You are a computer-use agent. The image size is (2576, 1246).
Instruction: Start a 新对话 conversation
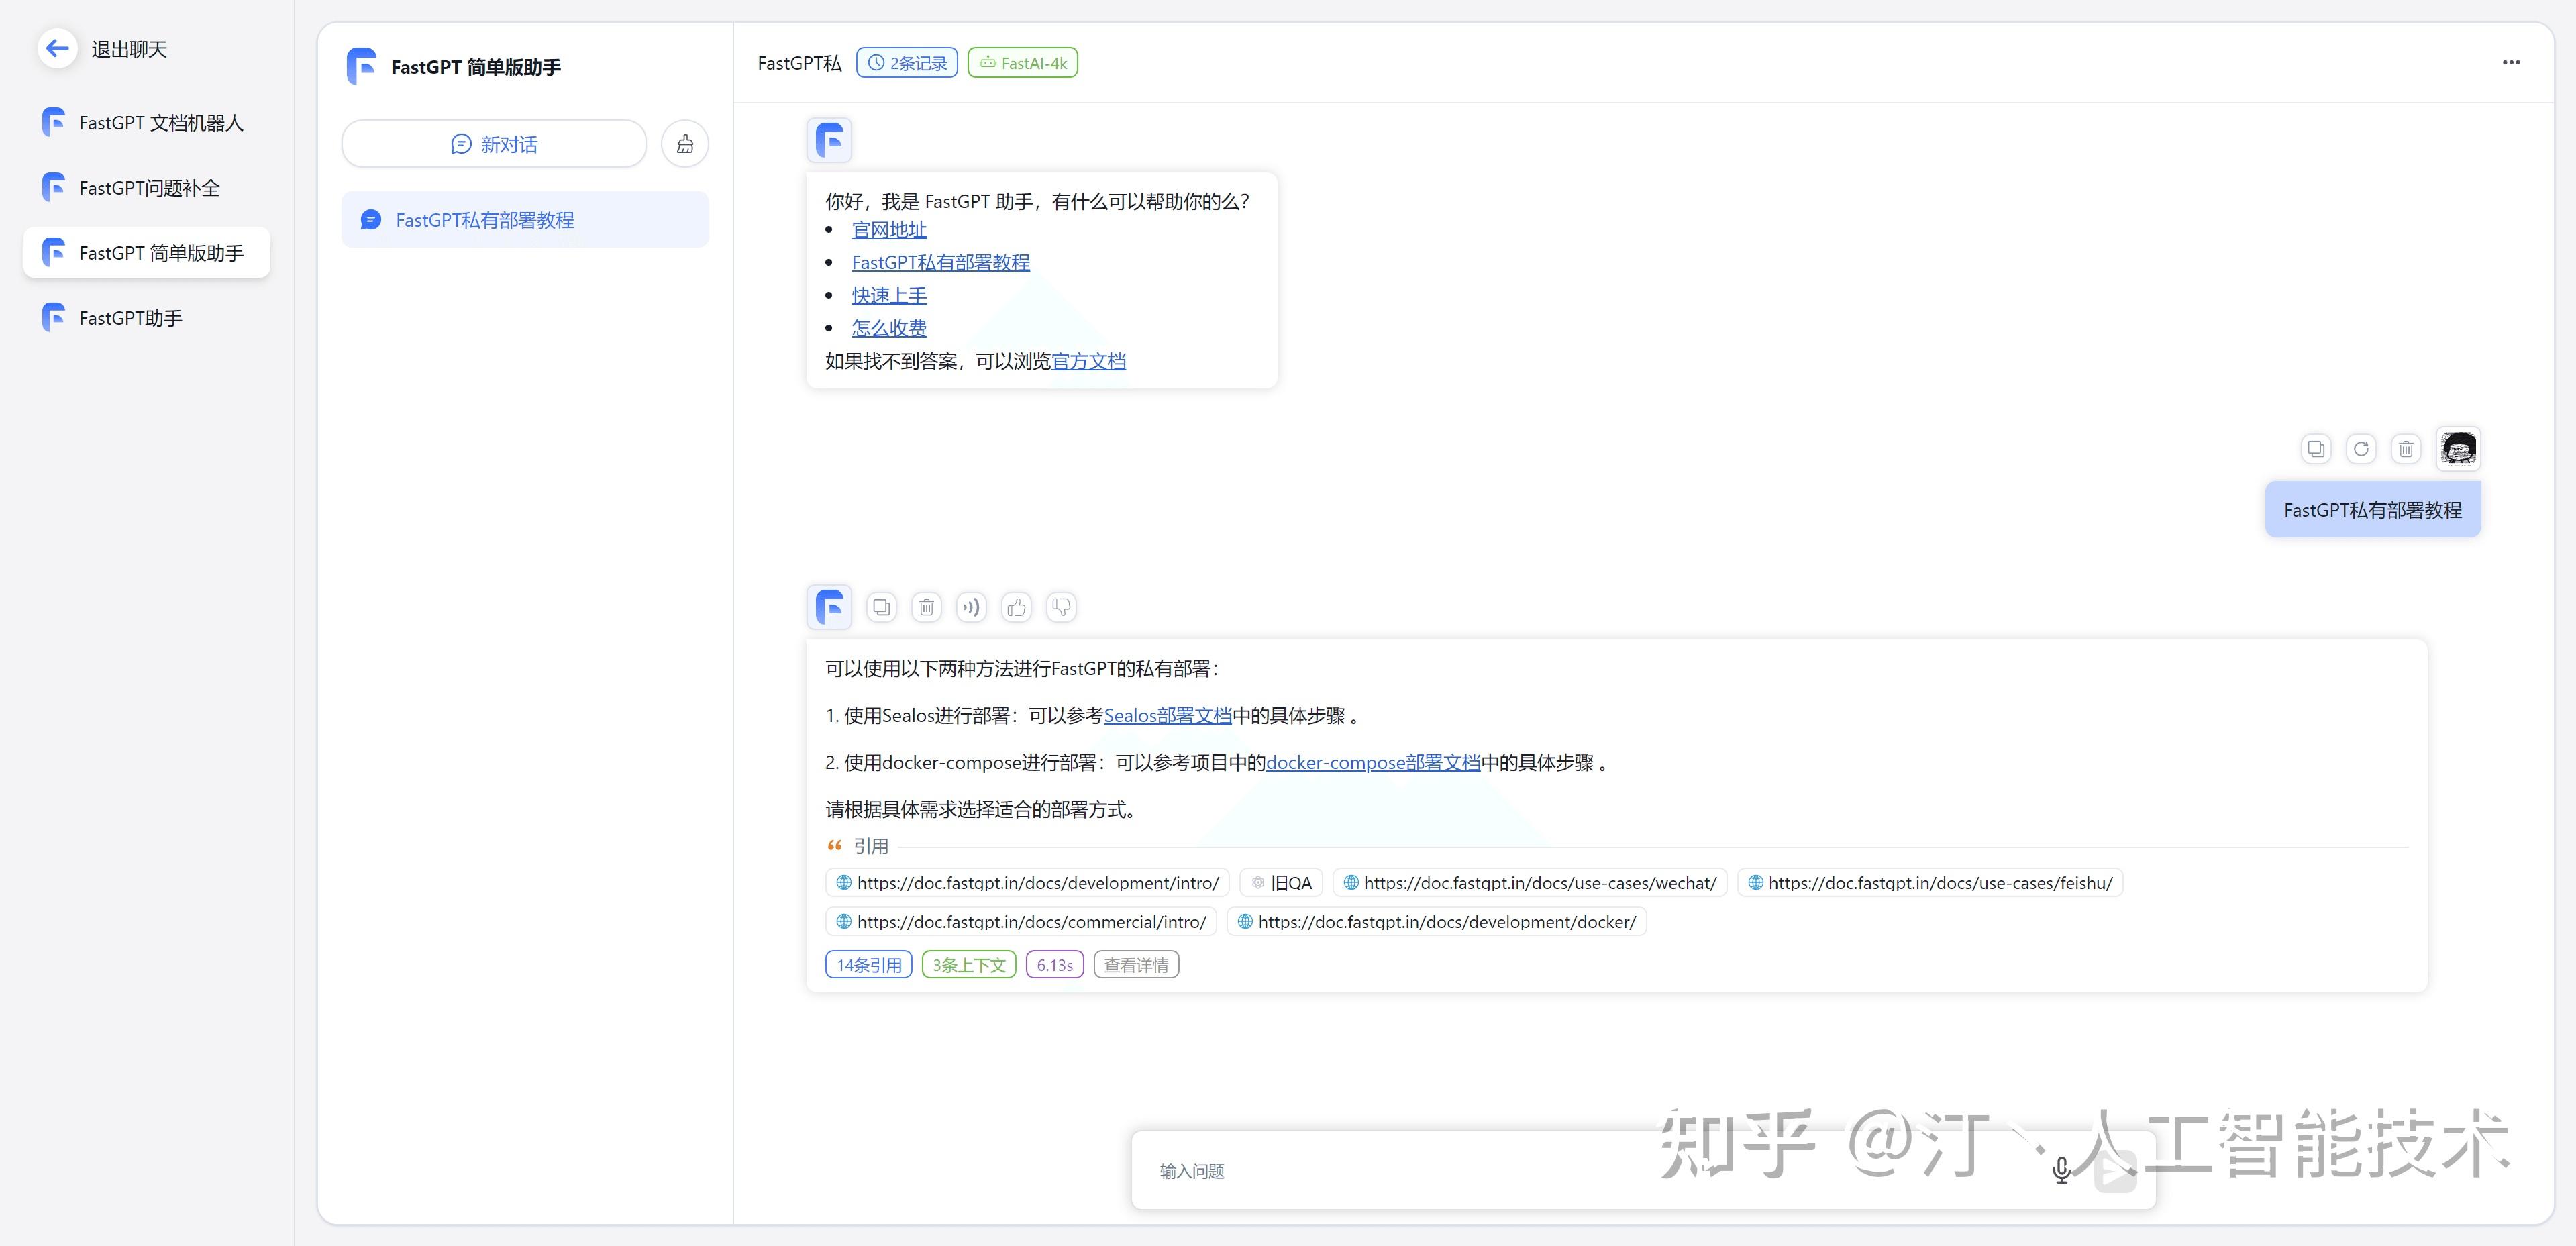pyautogui.click(x=493, y=143)
